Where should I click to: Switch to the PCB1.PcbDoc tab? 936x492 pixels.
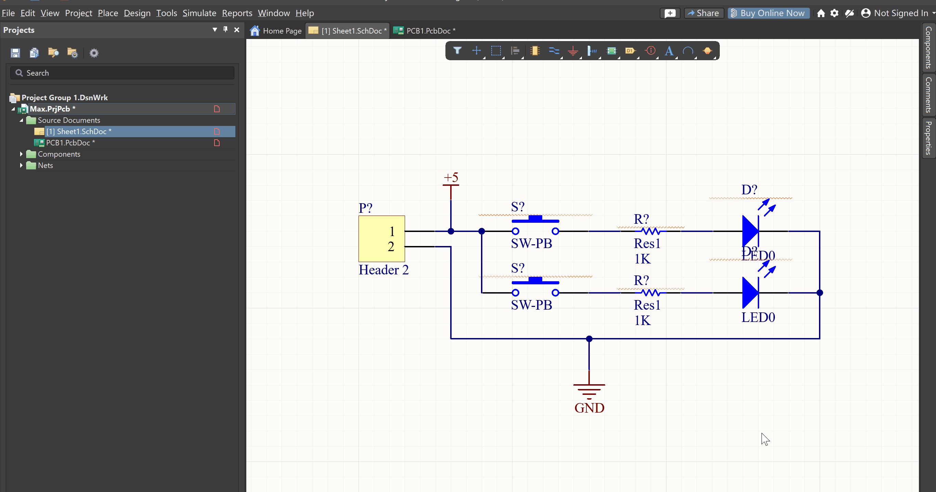click(x=425, y=31)
